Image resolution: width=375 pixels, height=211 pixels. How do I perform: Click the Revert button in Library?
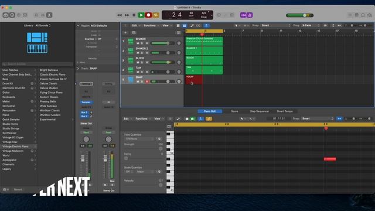click(18, 190)
